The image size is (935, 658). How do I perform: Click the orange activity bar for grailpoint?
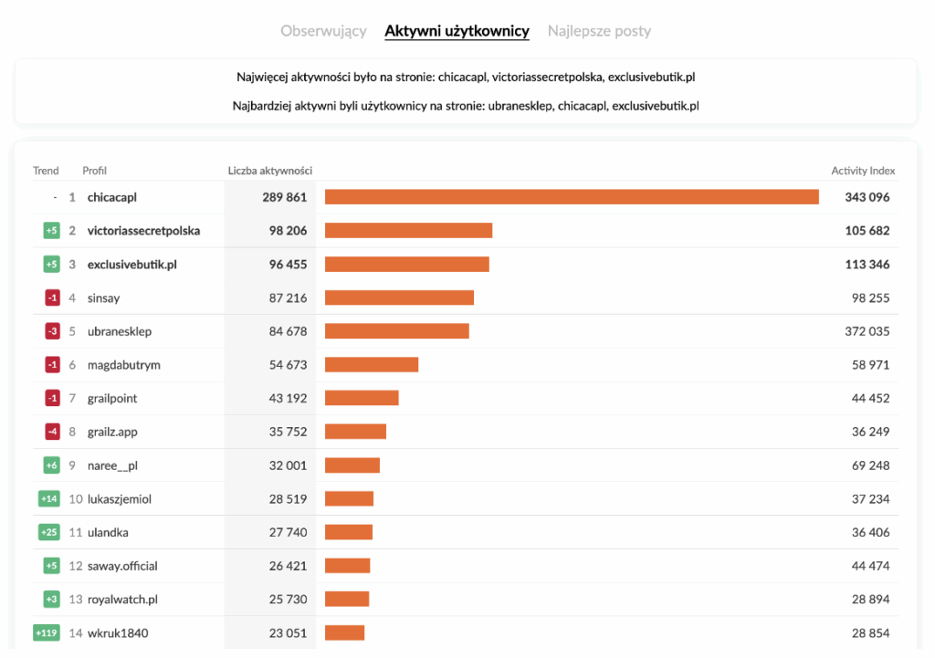pyautogui.click(x=362, y=398)
